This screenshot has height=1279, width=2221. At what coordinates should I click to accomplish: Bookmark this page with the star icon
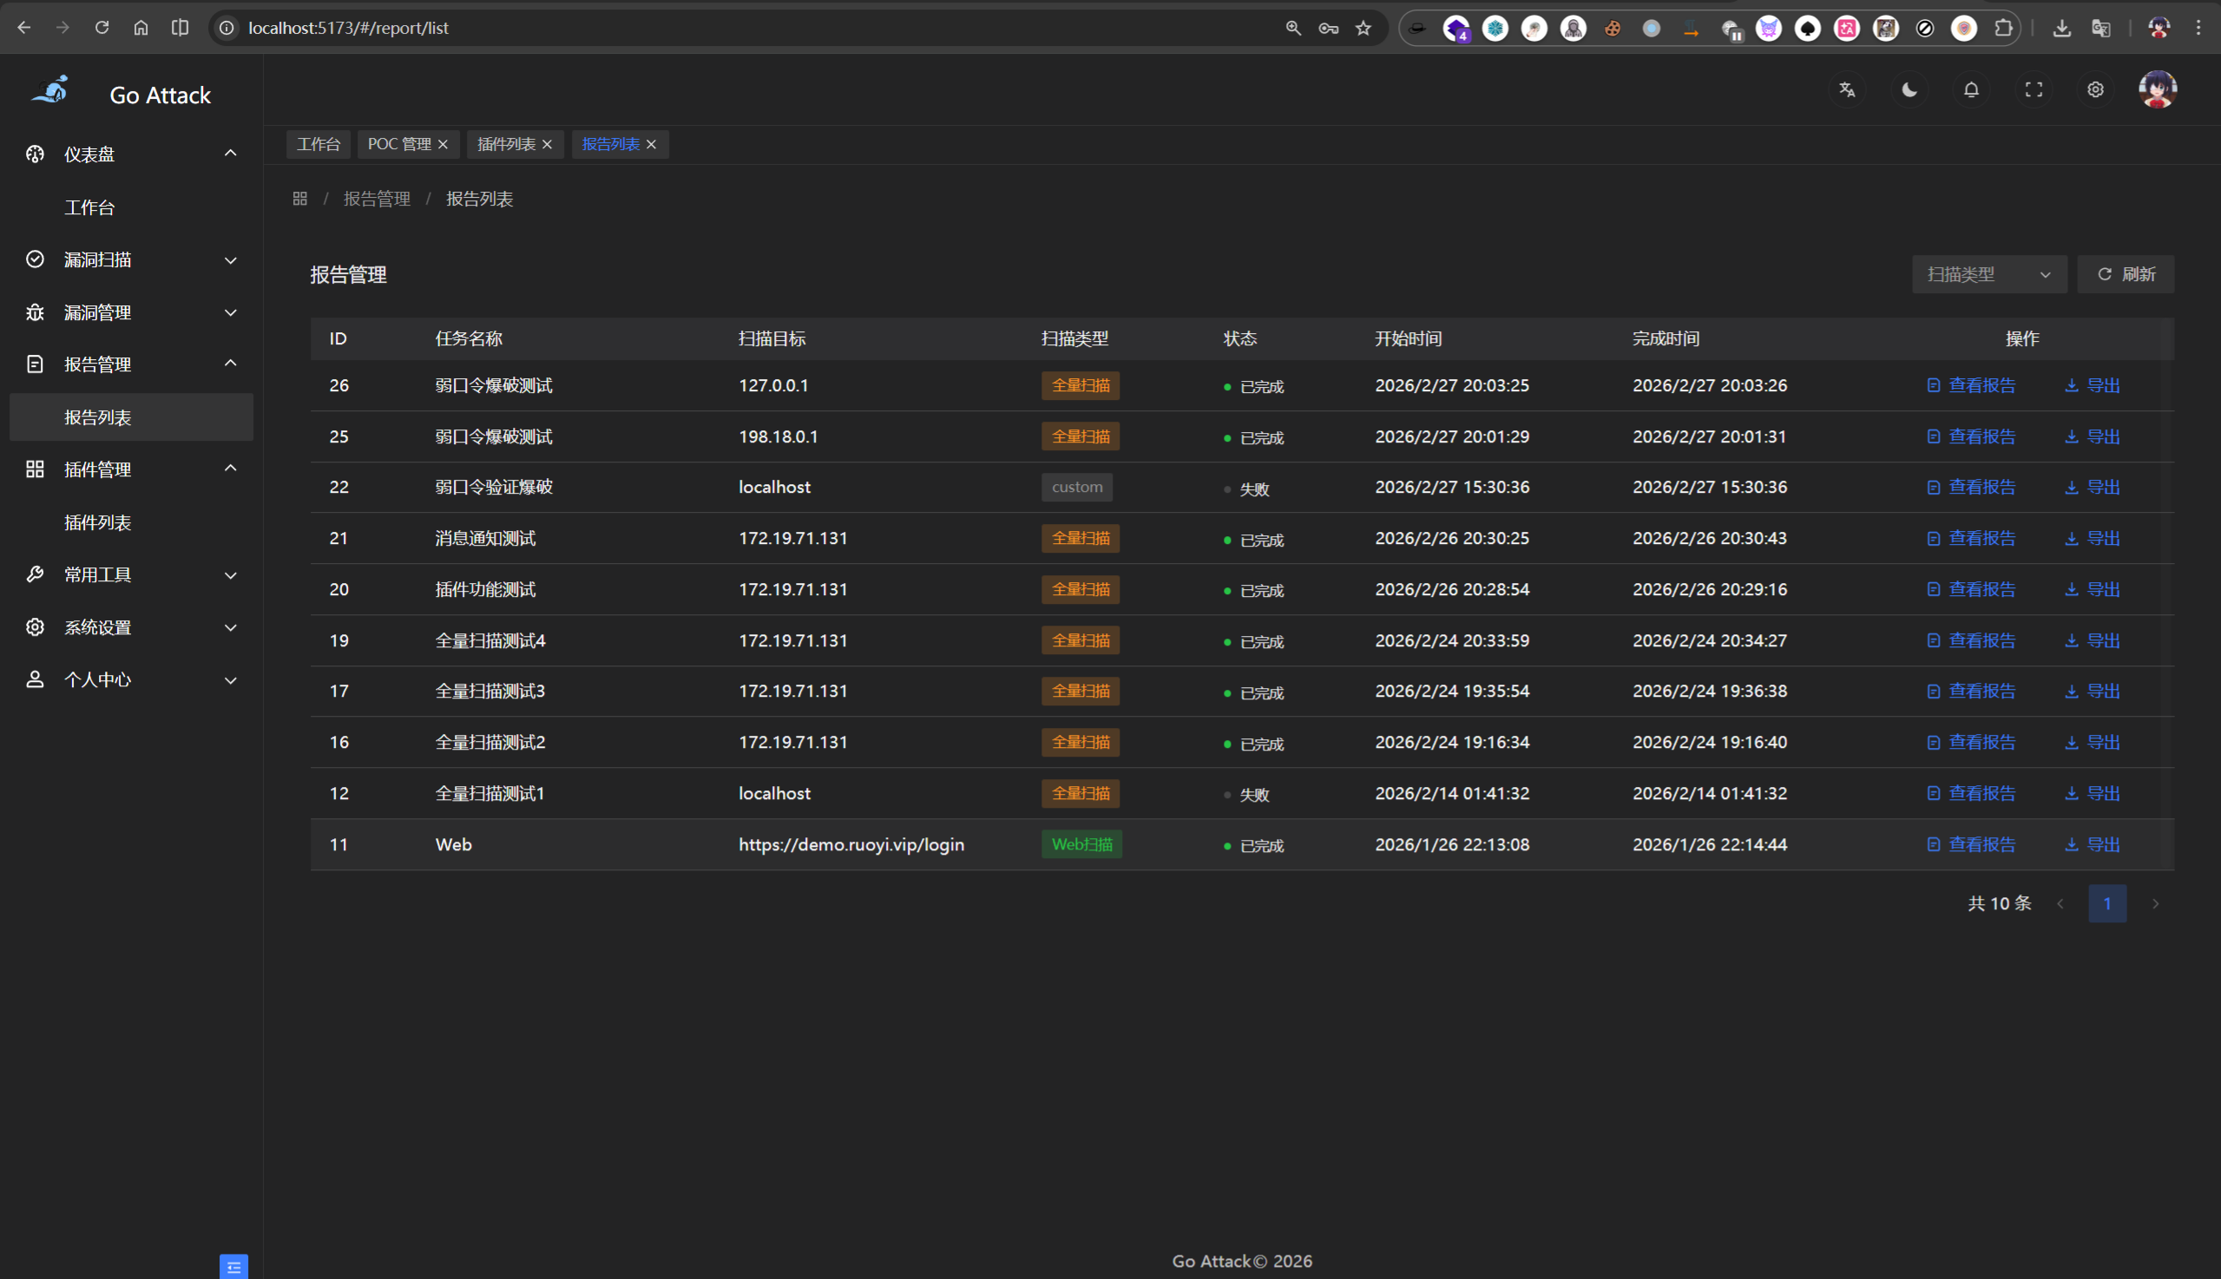click(x=1363, y=28)
